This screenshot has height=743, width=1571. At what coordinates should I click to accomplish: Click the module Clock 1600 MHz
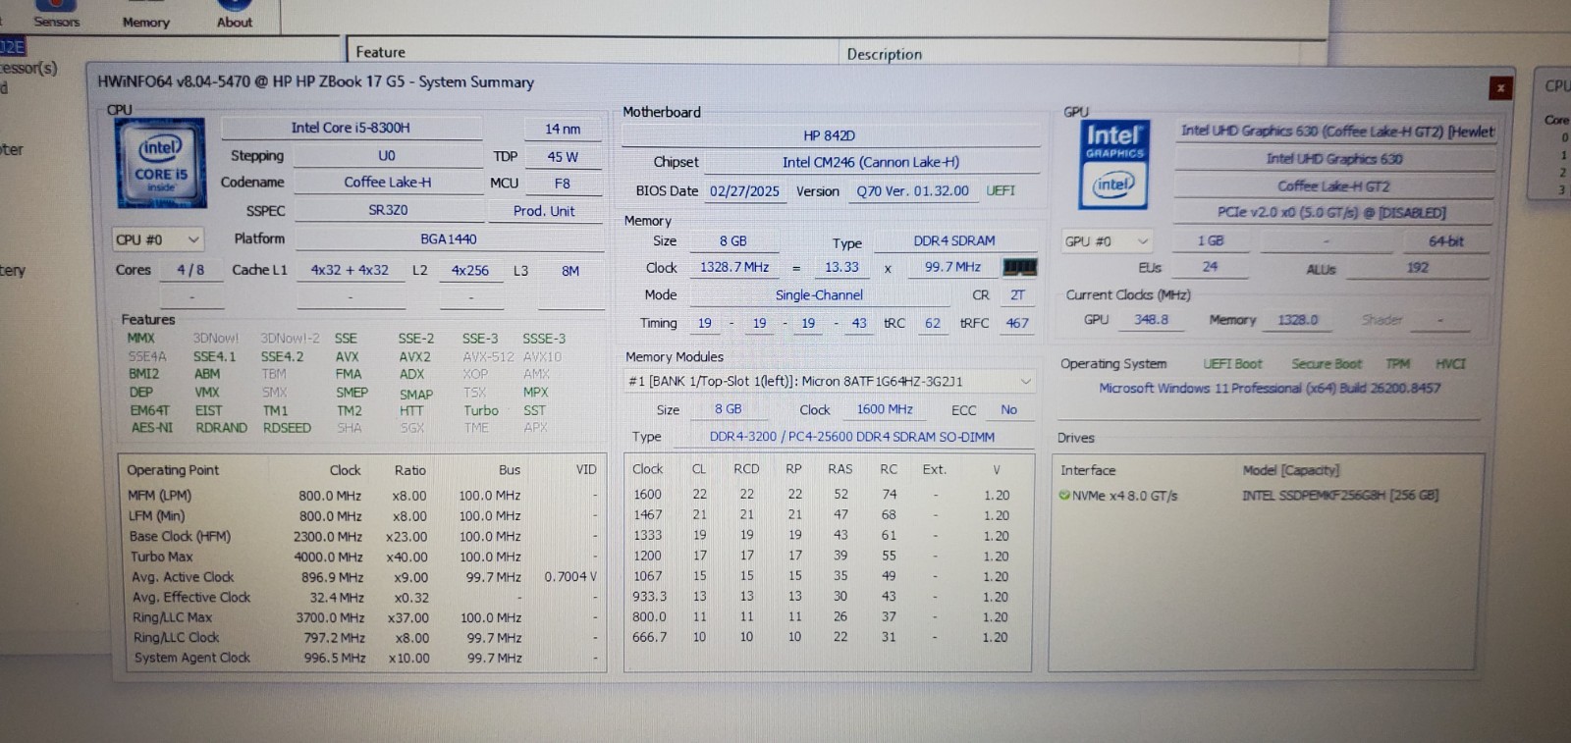pos(885,409)
